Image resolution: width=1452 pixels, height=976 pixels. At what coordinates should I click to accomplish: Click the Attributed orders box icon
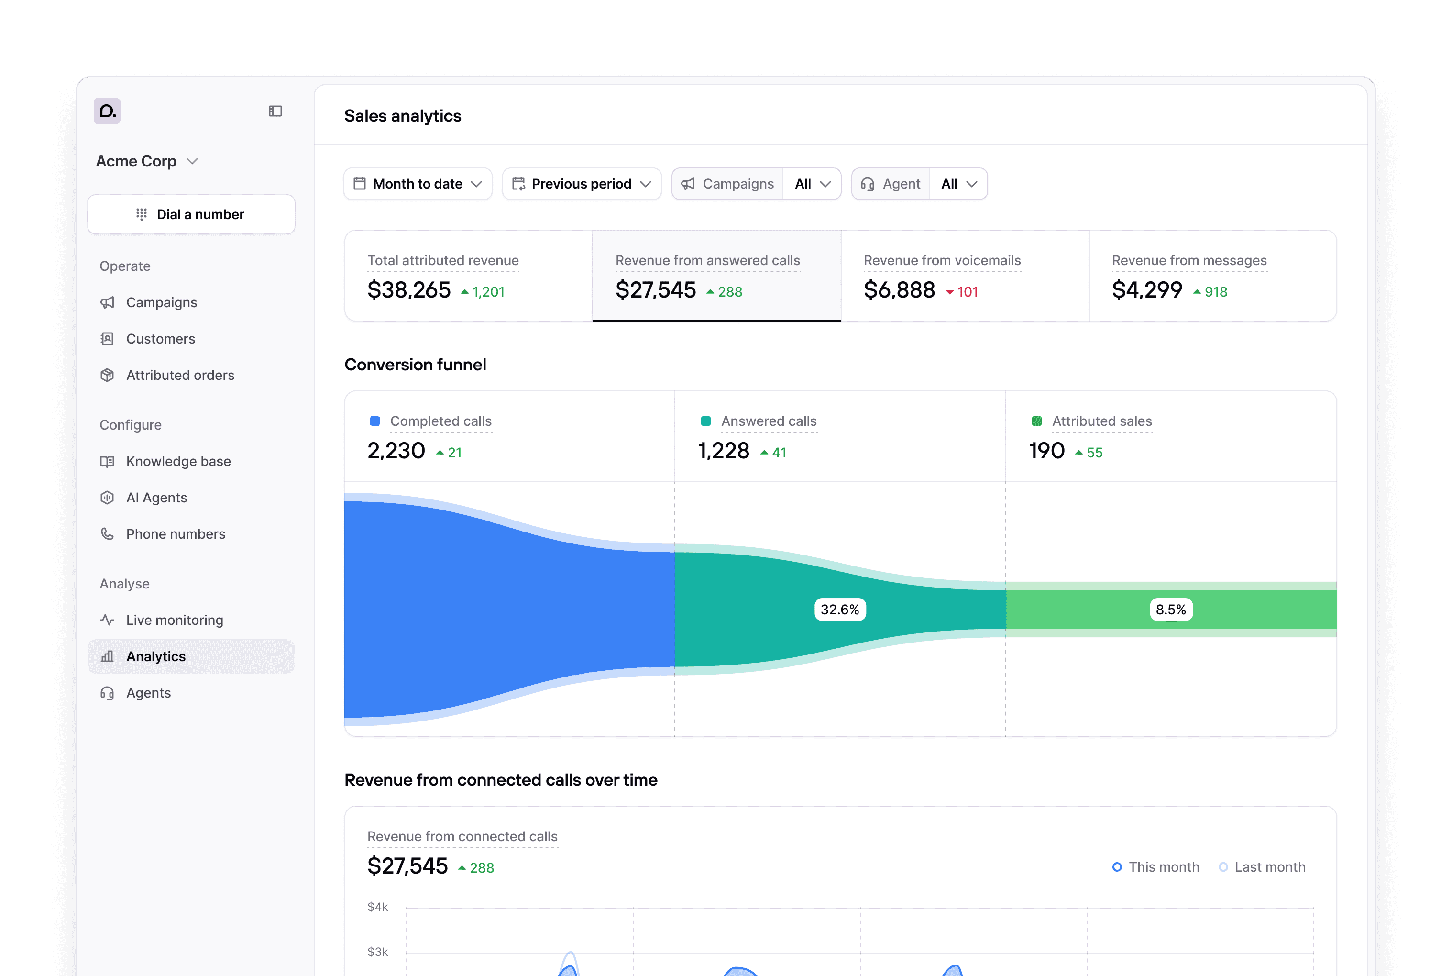click(107, 376)
